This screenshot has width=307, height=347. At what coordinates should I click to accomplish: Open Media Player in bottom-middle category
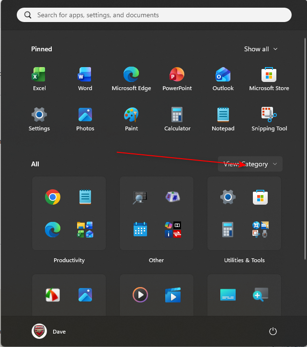140,295
